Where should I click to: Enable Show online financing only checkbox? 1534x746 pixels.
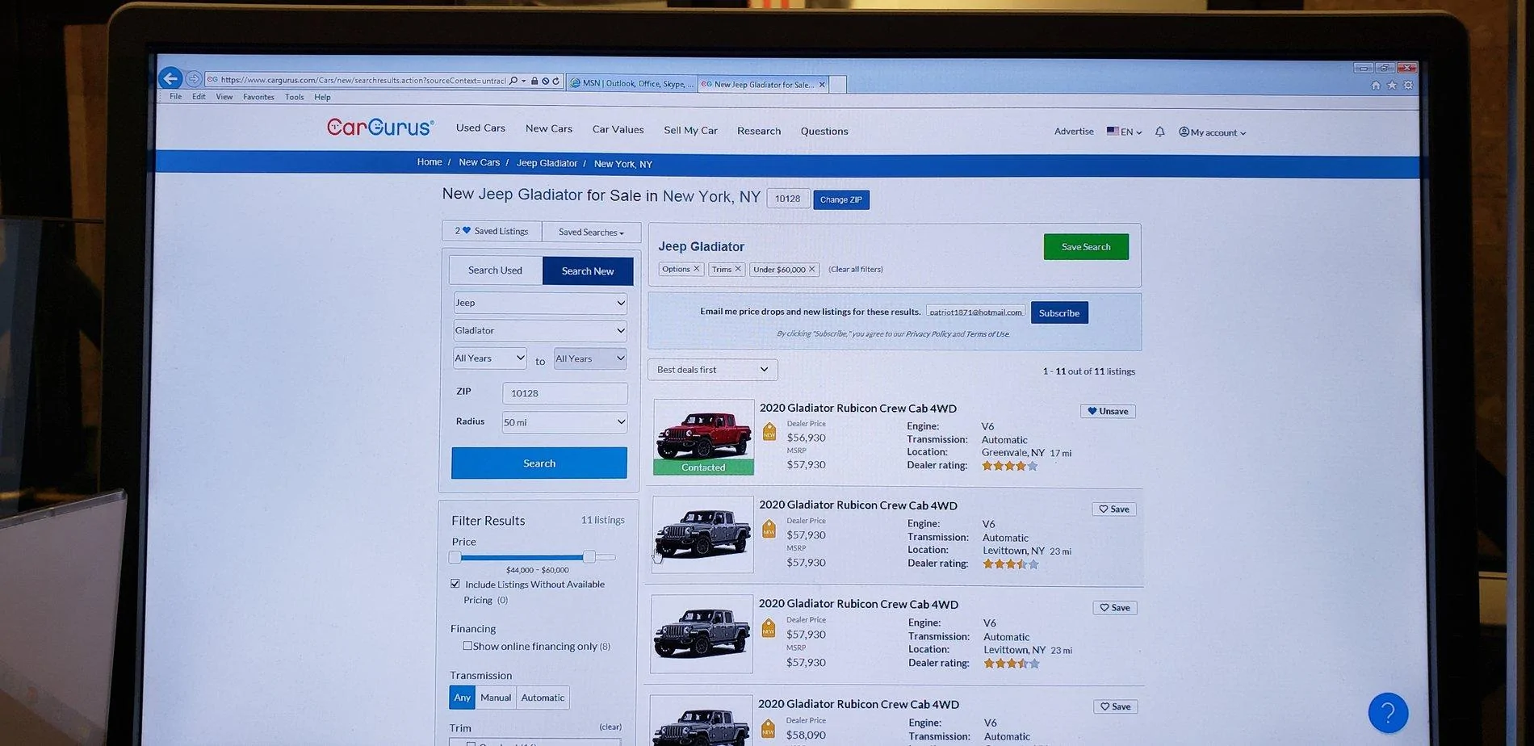467,646
